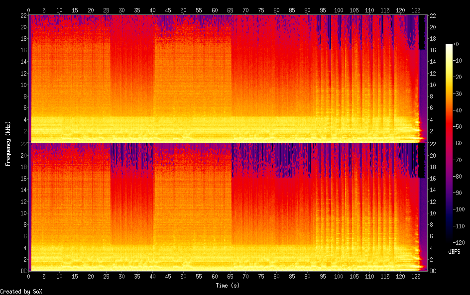Image resolution: width=470 pixels, height=295 pixels.
Task: Click the 'Frequency (kHz)' axis label
Action: [x=8, y=143]
